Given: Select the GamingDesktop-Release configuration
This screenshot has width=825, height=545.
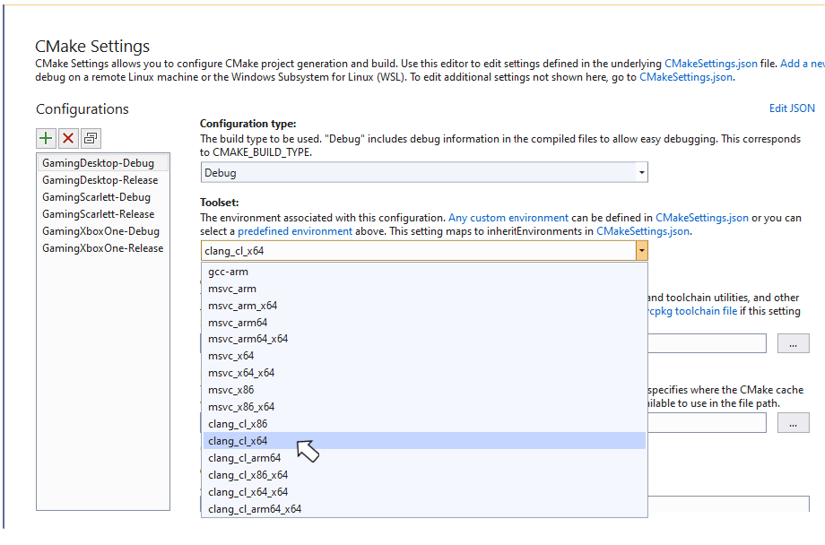Looking at the screenshot, I should pos(103,180).
